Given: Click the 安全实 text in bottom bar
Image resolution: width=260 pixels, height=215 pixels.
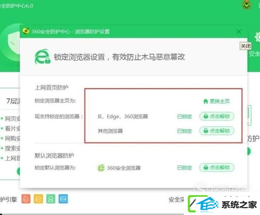Looking at the screenshot, I should point(176,200).
